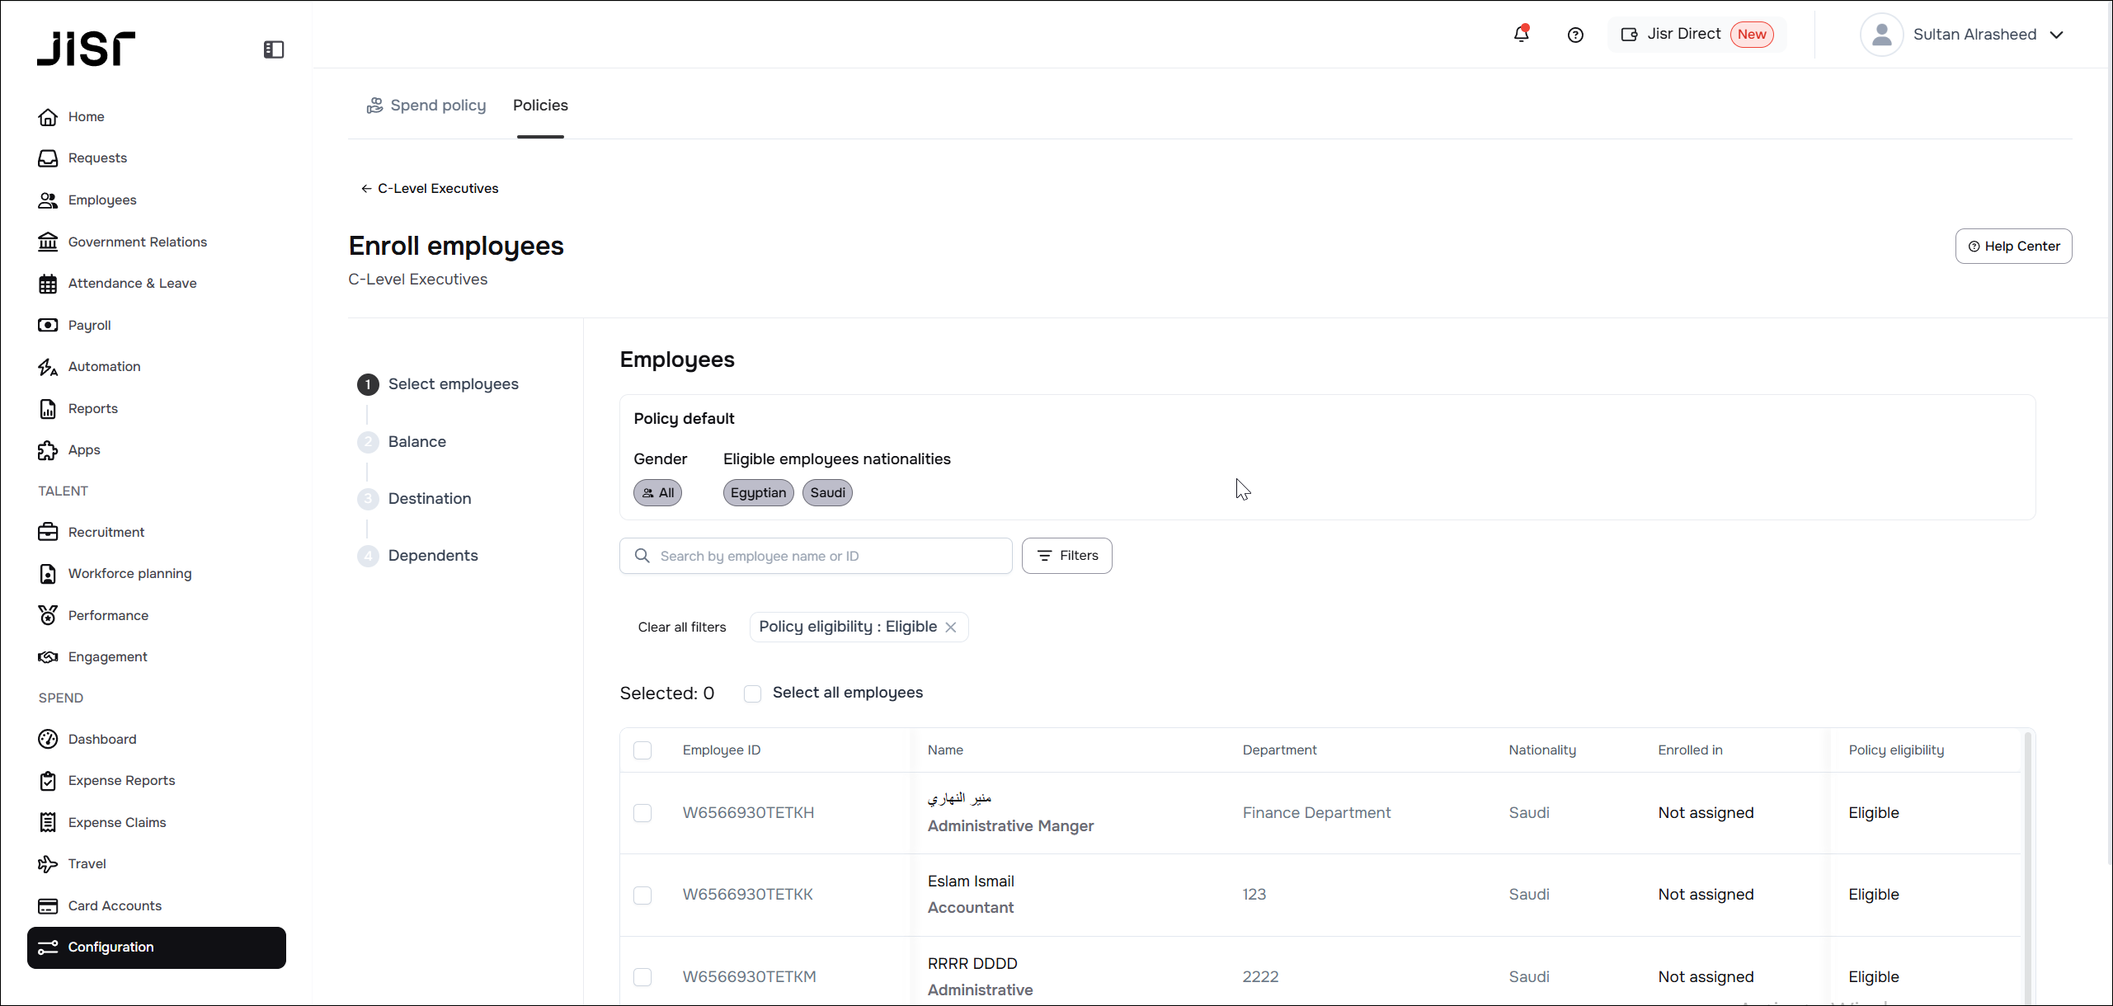Remove Policy eligibility Eligible filter chip
This screenshot has height=1006, width=2113.
tap(951, 628)
